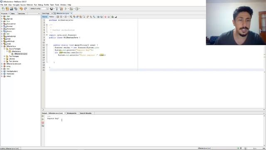The width and height of the screenshot is (266, 150).
Task: Open the Search Results tab
Action: 86,113
